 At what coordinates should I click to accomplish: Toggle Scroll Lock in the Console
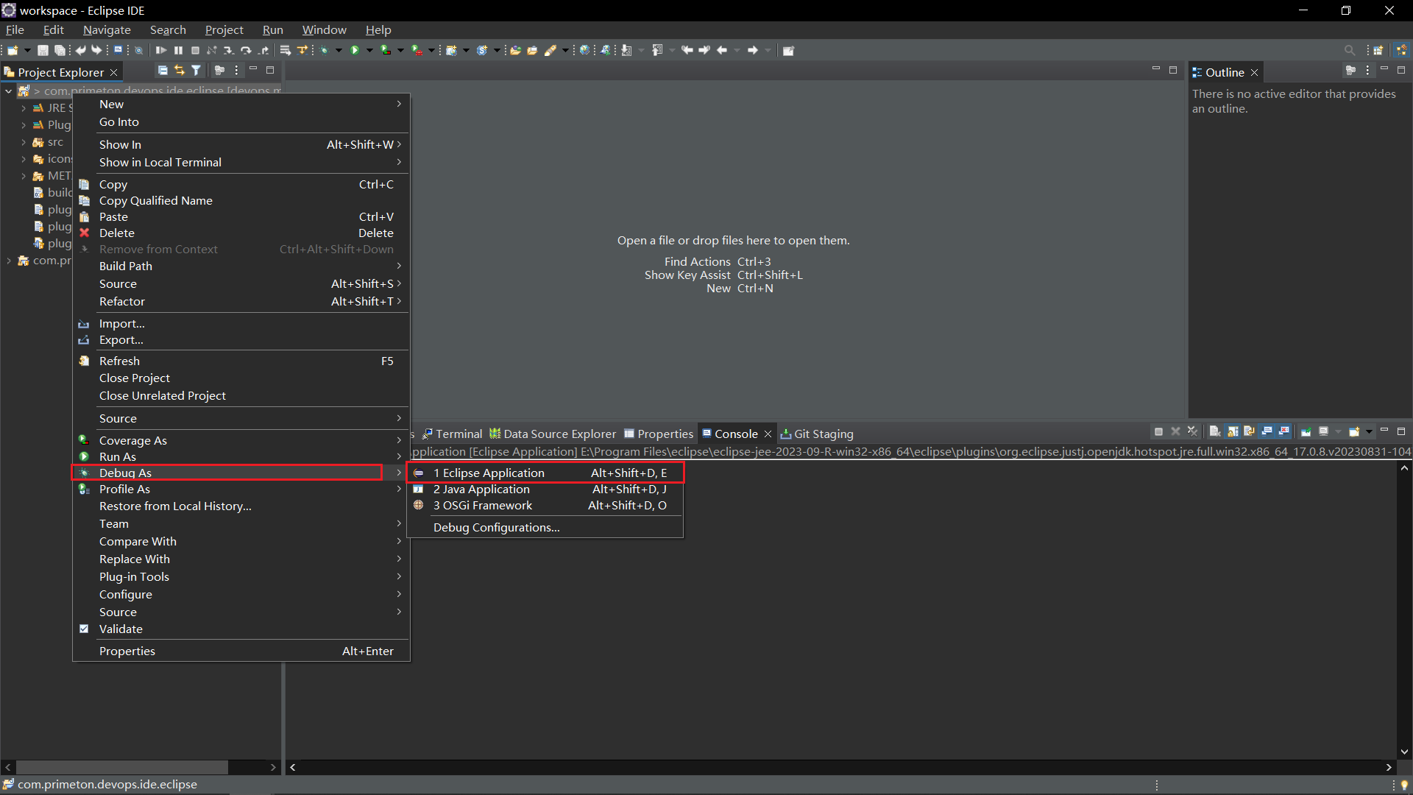click(x=1231, y=431)
